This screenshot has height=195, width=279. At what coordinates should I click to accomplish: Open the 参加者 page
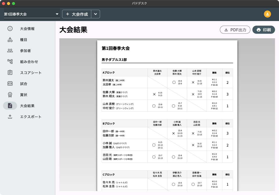tap(25, 51)
